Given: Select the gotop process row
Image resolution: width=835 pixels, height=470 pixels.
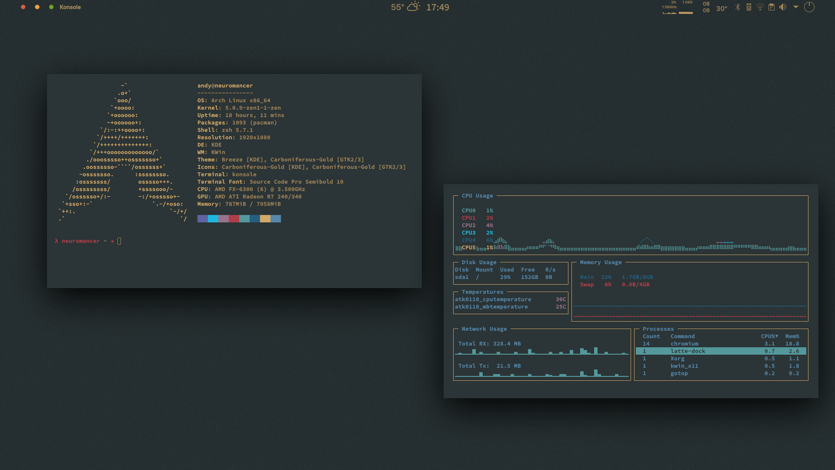Looking at the screenshot, I should pos(721,373).
